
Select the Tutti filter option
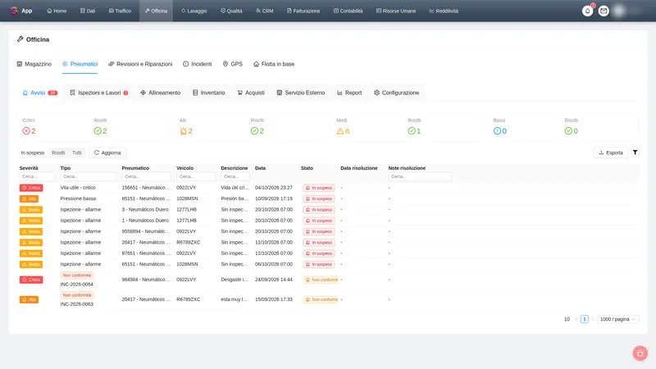point(77,153)
